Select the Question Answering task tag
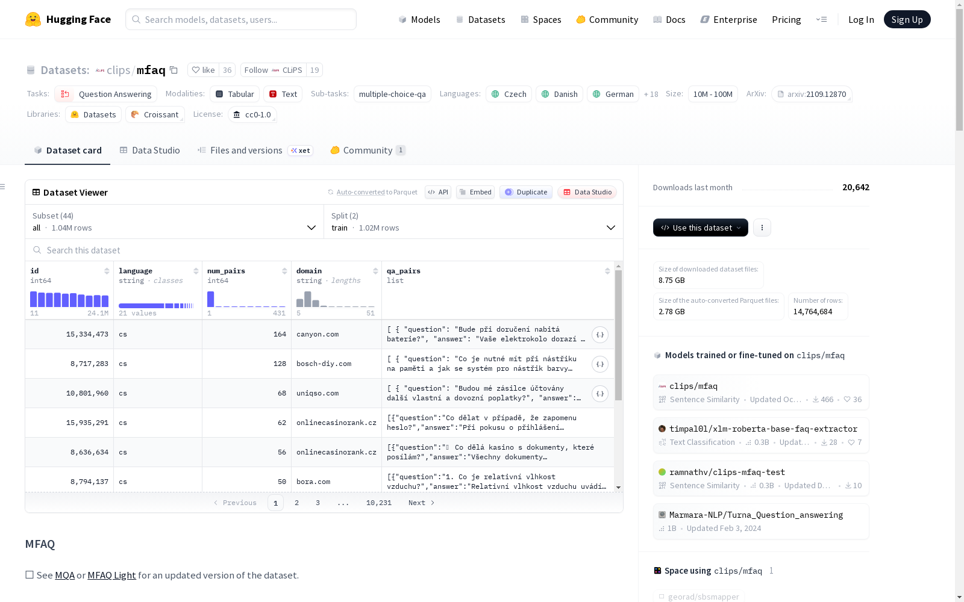The width and height of the screenshot is (964, 602). (x=106, y=94)
